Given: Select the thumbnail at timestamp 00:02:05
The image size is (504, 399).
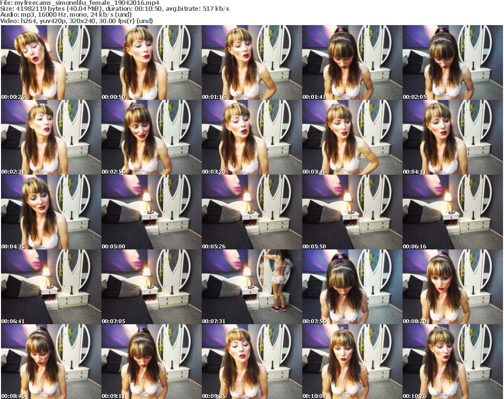Looking at the screenshot, I should (453, 62).
